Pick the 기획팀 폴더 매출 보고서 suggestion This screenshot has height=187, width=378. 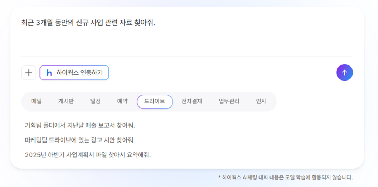[80, 125]
